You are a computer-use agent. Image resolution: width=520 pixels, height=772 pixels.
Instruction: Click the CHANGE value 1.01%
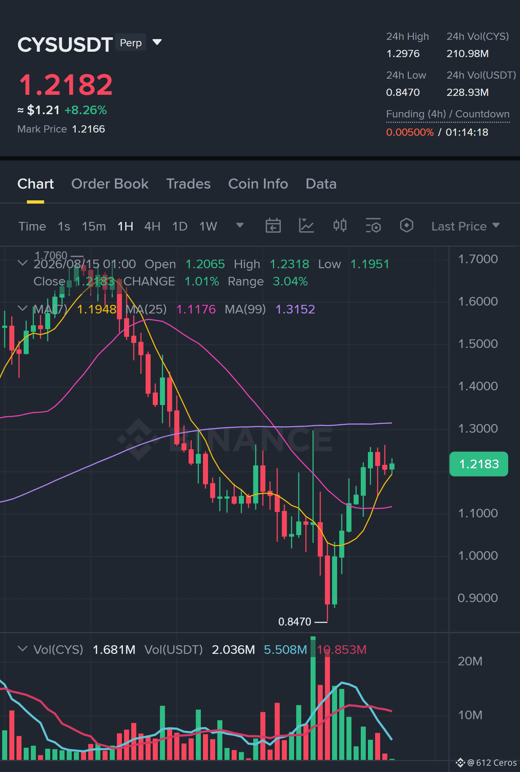tap(202, 282)
